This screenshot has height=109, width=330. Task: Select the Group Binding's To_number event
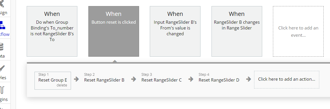coord(52,31)
